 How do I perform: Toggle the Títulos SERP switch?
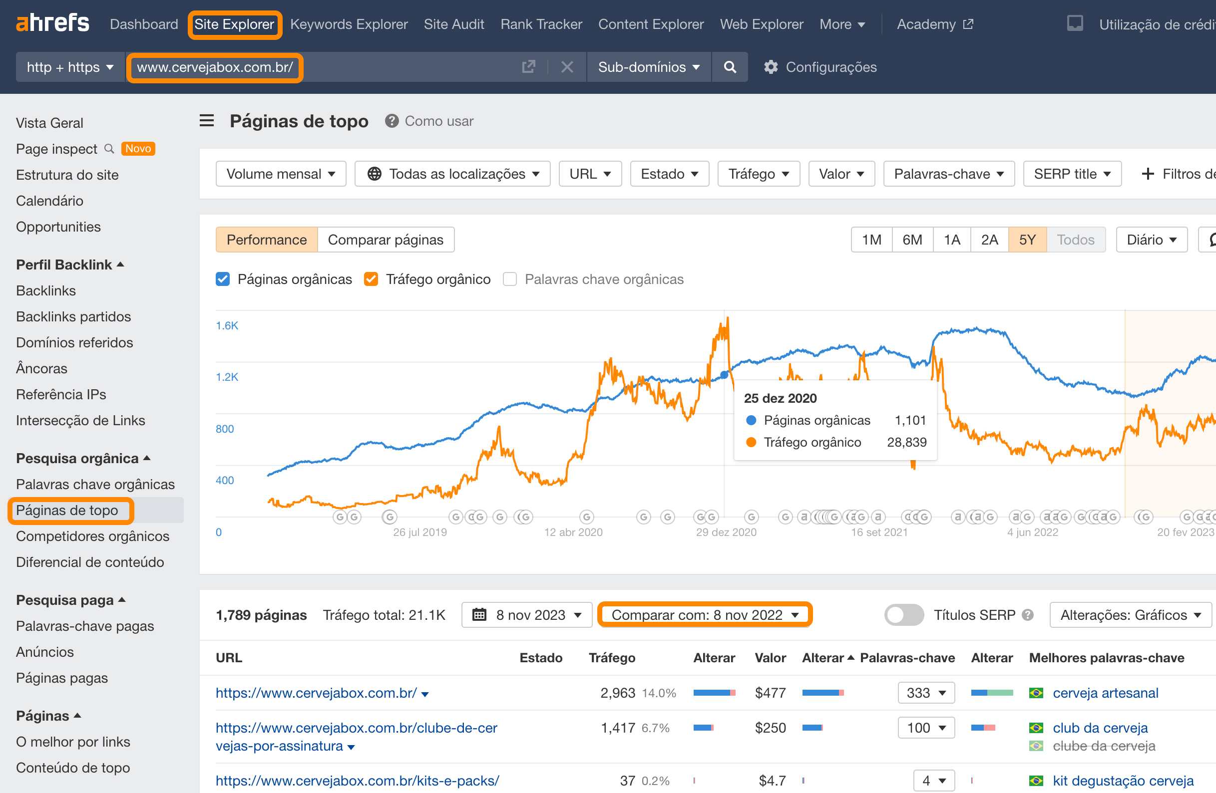(904, 615)
